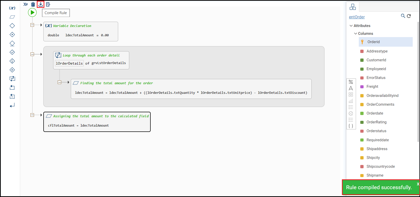The image size is (420, 197).
Task: Click the curly braces icon in side strip
Action: point(351,126)
